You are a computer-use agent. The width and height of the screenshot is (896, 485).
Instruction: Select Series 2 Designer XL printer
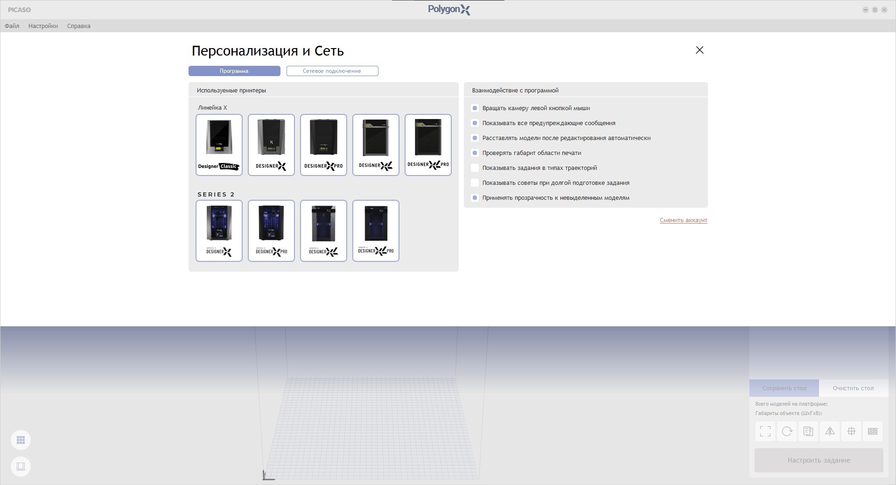[x=323, y=231]
